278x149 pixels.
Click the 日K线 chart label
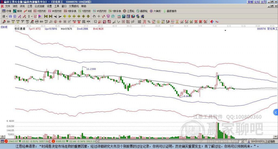pos(4,27)
